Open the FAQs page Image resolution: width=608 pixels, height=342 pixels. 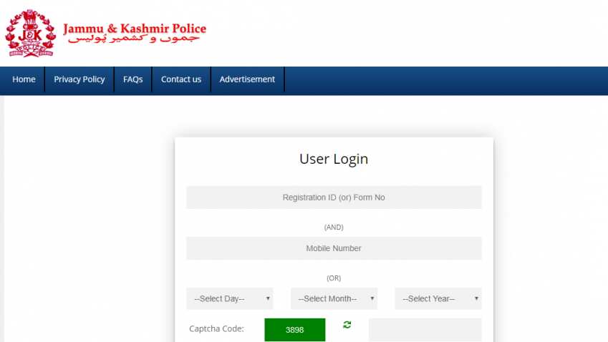click(x=132, y=79)
